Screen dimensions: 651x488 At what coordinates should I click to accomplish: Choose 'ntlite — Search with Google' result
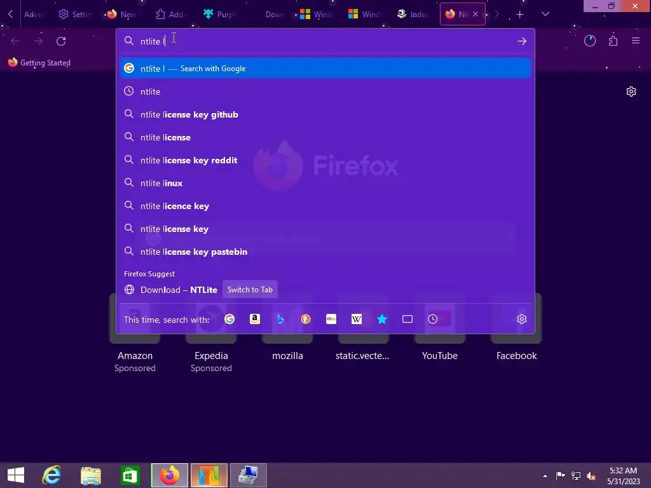click(x=325, y=69)
